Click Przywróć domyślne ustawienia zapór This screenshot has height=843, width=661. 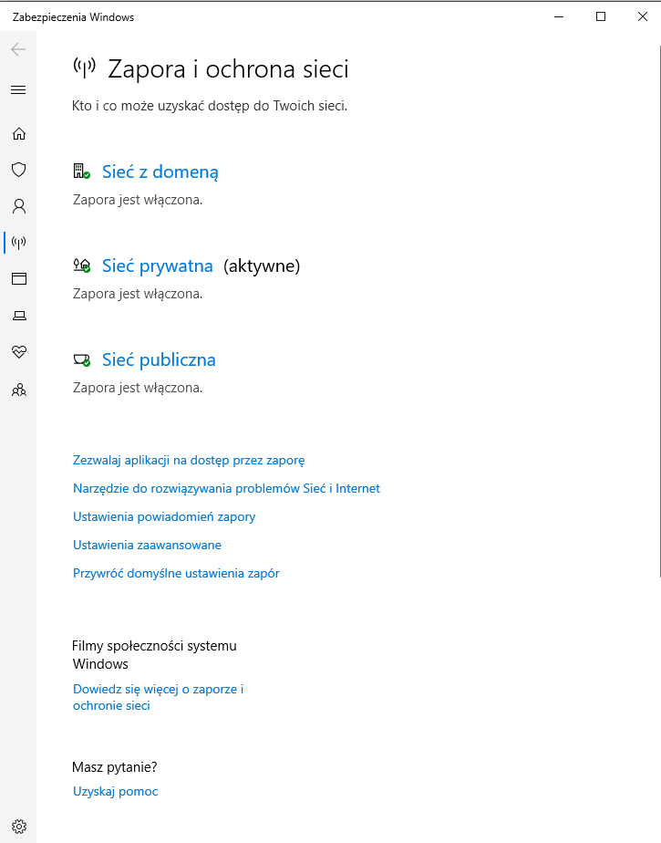(176, 574)
